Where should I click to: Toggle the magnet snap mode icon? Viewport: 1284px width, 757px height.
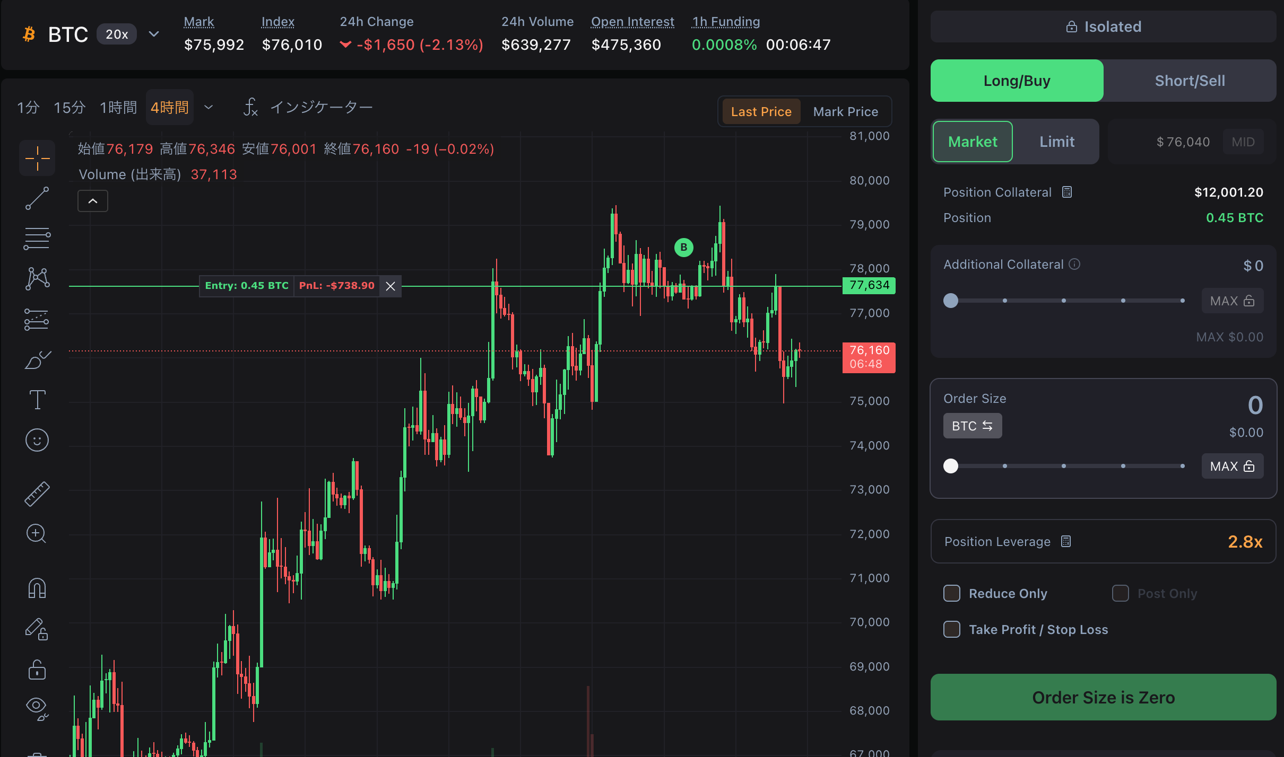click(37, 588)
